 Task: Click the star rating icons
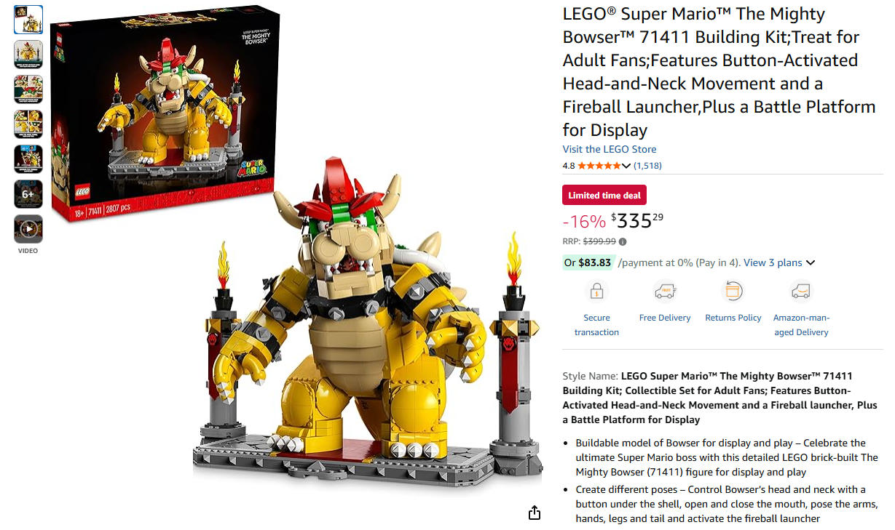click(599, 166)
